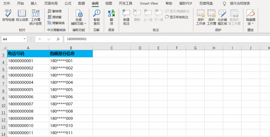Viewport: 270px width, 137px height.
Task: Switch to the 帮助 tab
Action: pos(169,3)
